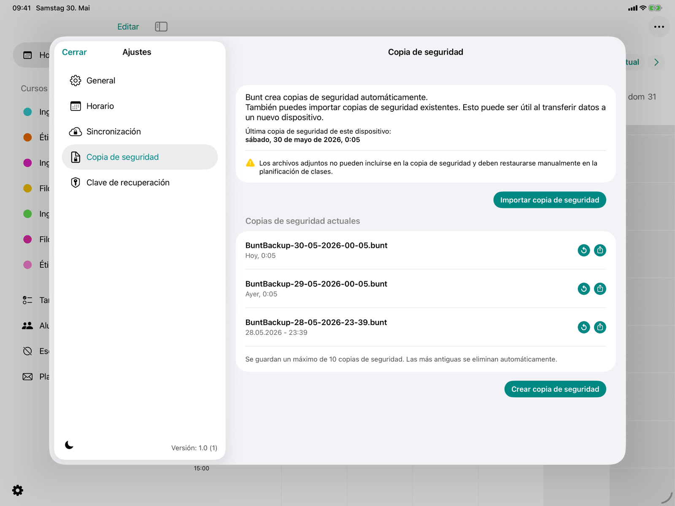Image resolution: width=675 pixels, height=506 pixels.
Task: Click the green course color dot
Action: click(x=27, y=214)
